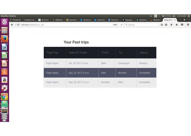List all tabs dropdown arrow

point(189,20)
